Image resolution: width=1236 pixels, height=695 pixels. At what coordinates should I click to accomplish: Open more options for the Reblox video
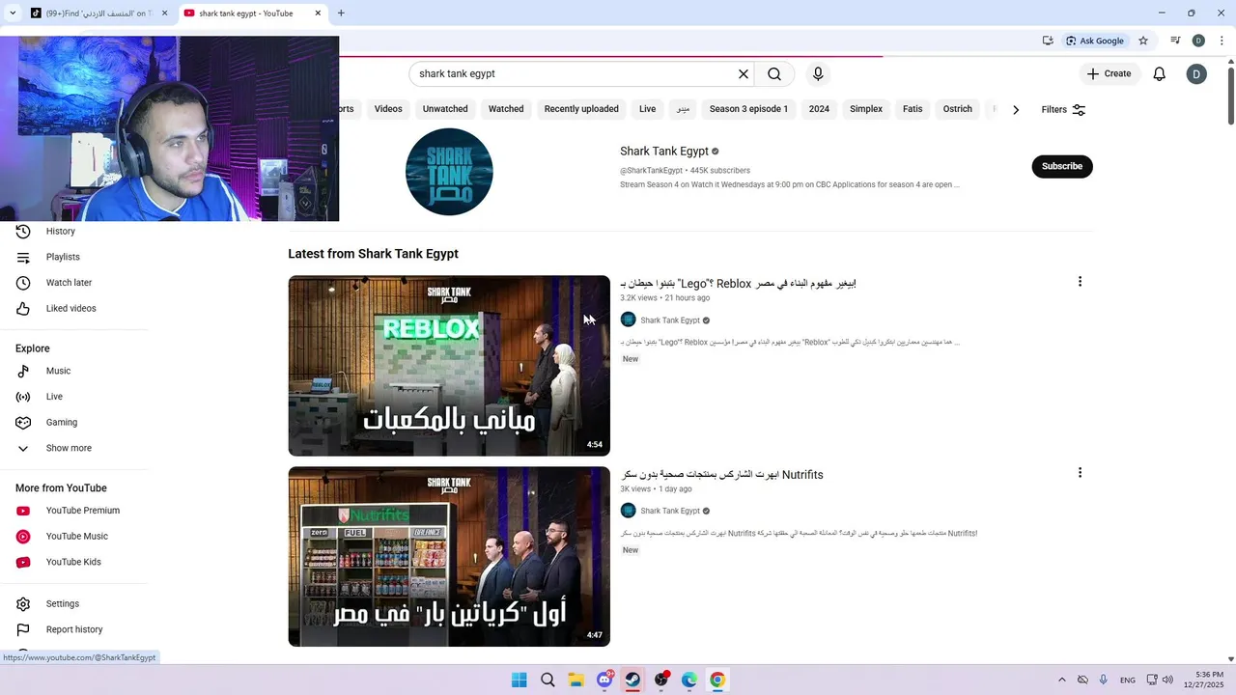[1080, 282]
